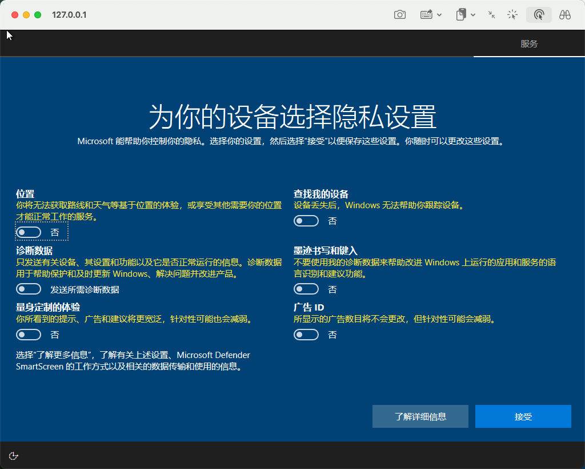Click the binoculars observe icon
The image size is (585, 469).
click(565, 15)
